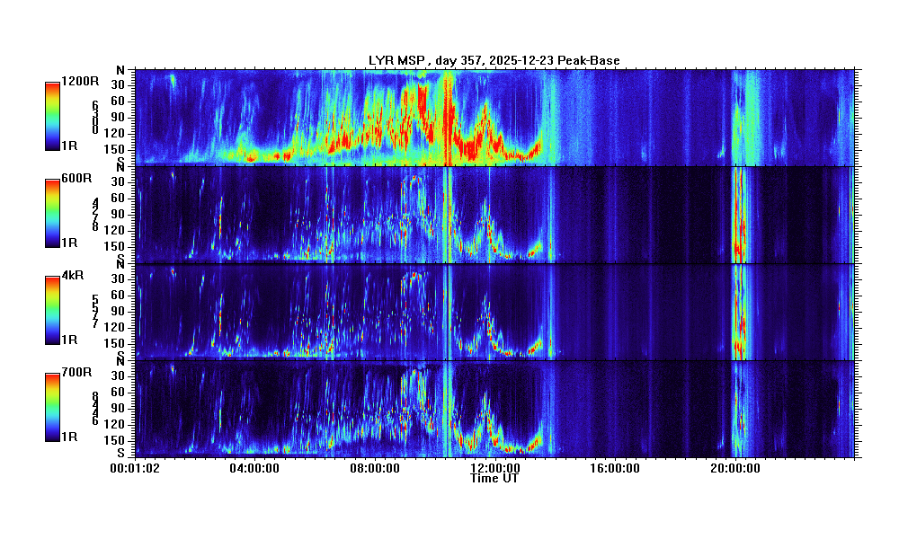899x539 pixels.
Task: Click the 4278 wavelength label in second panel
Action: pos(94,215)
